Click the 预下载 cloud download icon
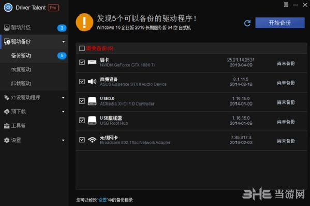The image size is (310, 206). 7,112
